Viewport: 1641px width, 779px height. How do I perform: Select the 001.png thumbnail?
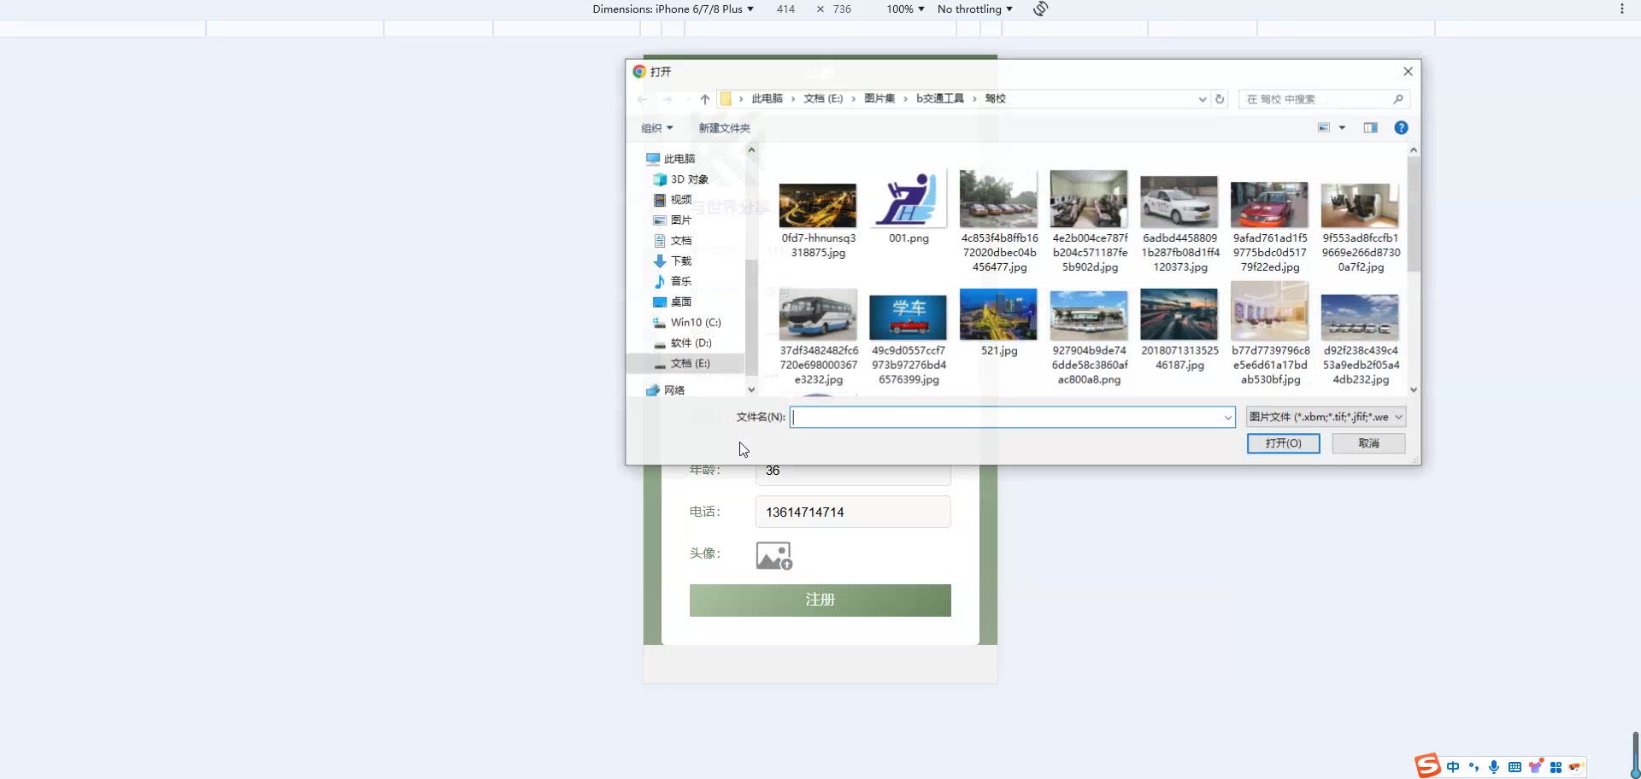pyautogui.click(x=908, y=206)
